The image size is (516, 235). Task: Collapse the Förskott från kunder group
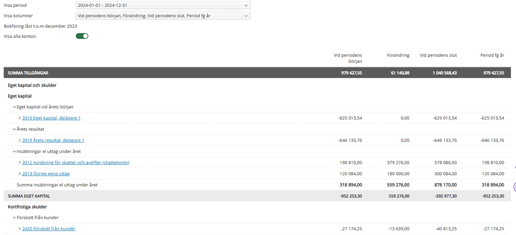coord(14,217)
